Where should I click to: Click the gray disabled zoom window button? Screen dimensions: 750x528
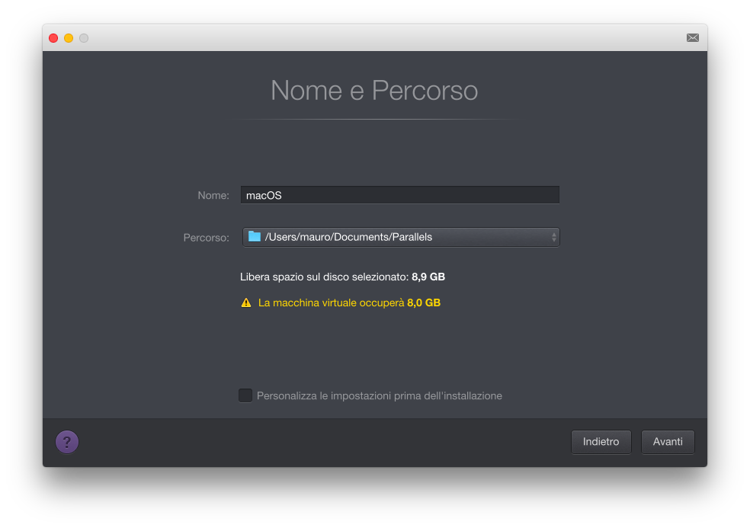tap(84, 38)
